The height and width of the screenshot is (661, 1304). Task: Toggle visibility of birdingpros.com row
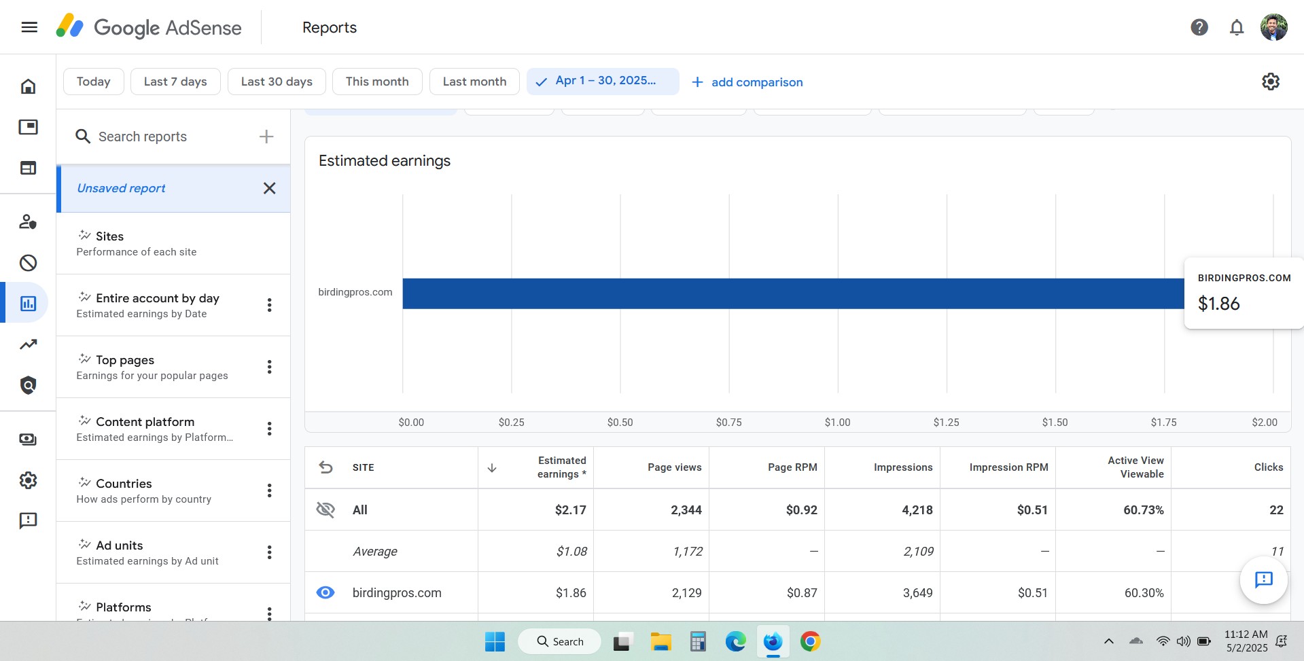[326, 592]
